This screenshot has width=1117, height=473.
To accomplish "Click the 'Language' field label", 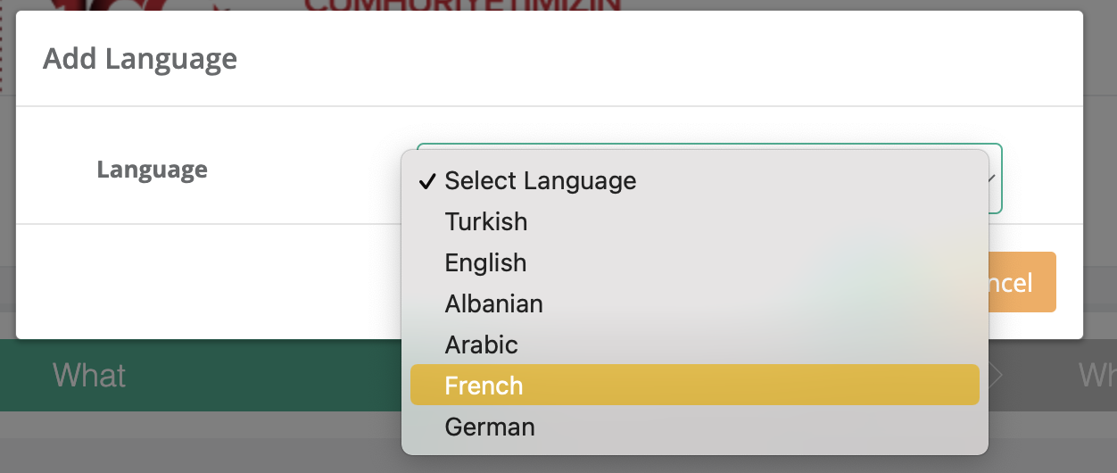I will (x=153, y=169).
